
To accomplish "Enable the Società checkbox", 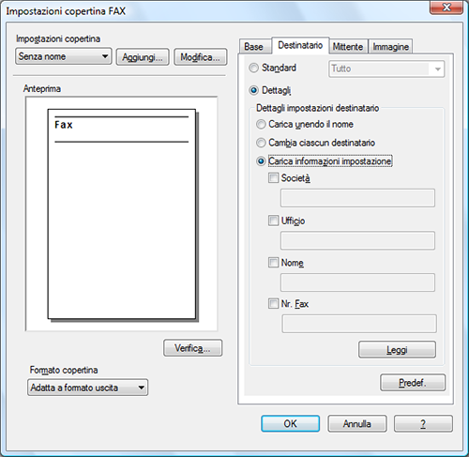I will pyautogui.click(x=273, y=178).
